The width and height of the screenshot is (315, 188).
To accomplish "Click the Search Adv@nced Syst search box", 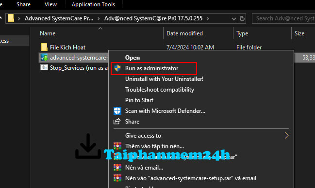I will [x=283, y=18].
